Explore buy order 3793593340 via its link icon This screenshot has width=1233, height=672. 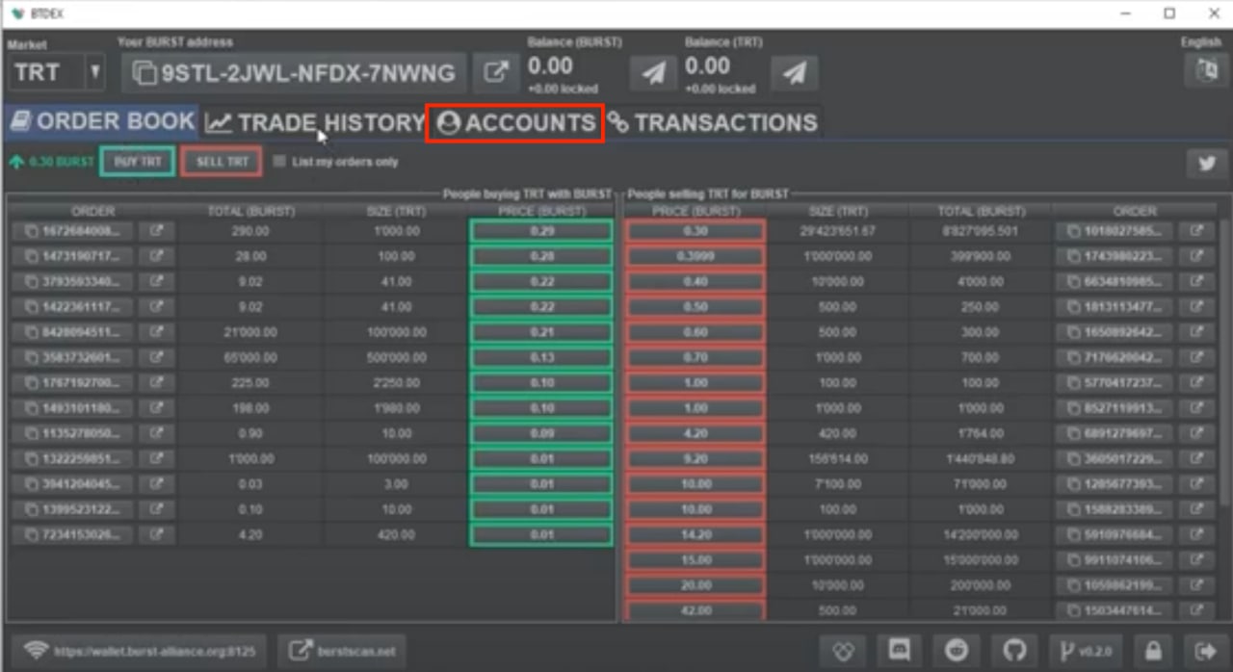pos(156,282)
